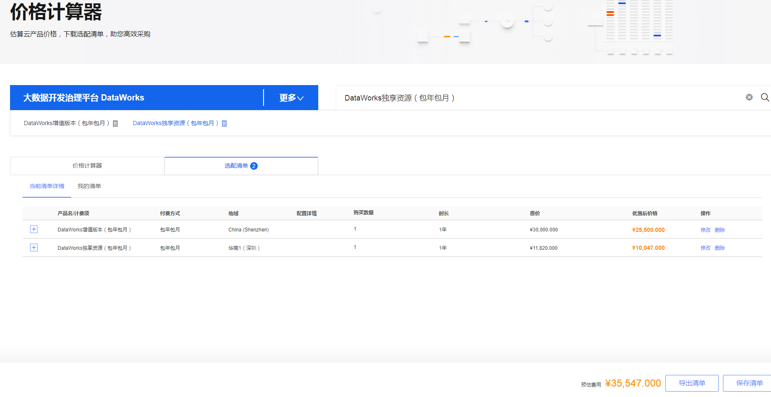Expand the DataWorks独享资源 row with plus
771x397 pixels.
(34, 248)
